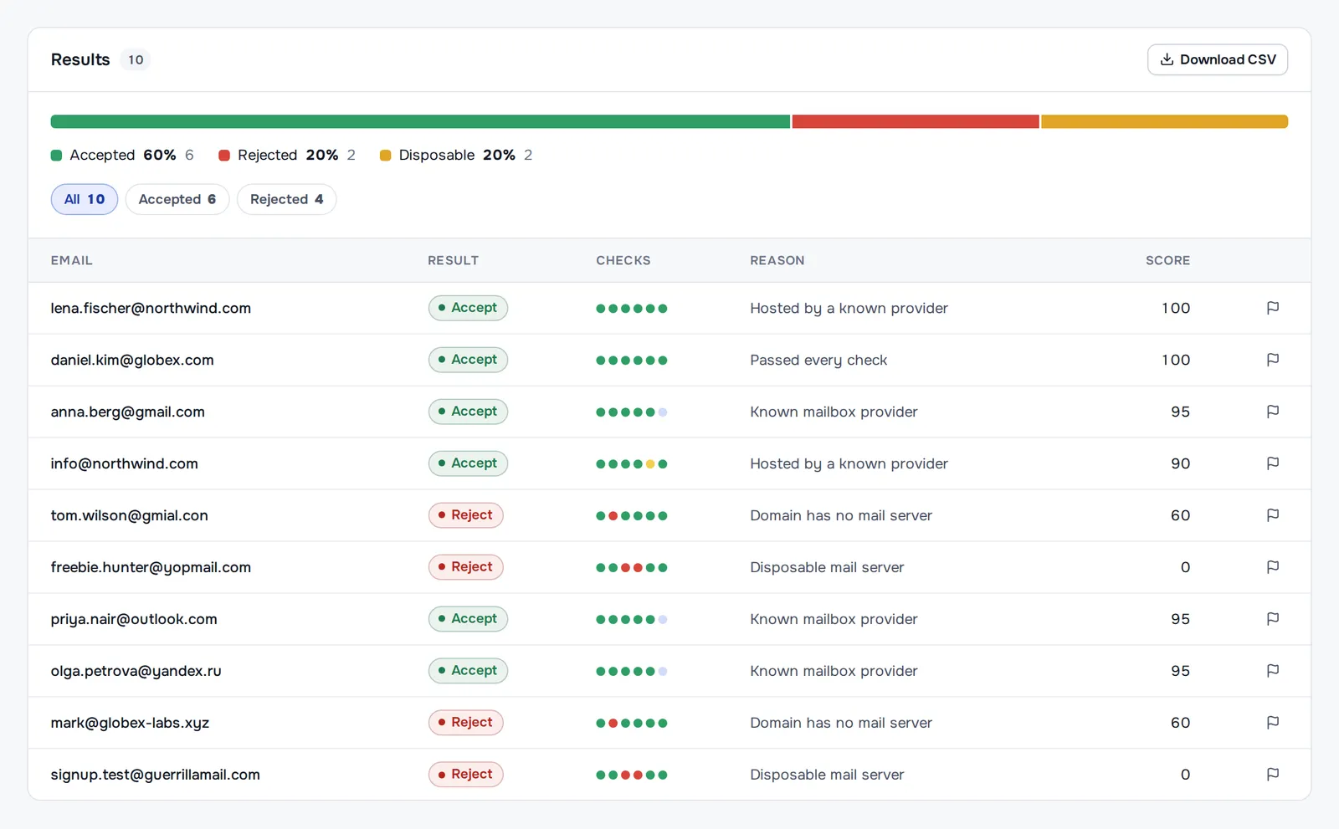The width and height of the screenshot is (1339, 829).
Task: Click the Disposable 20% legend swatch
Action: pos(385,156)
